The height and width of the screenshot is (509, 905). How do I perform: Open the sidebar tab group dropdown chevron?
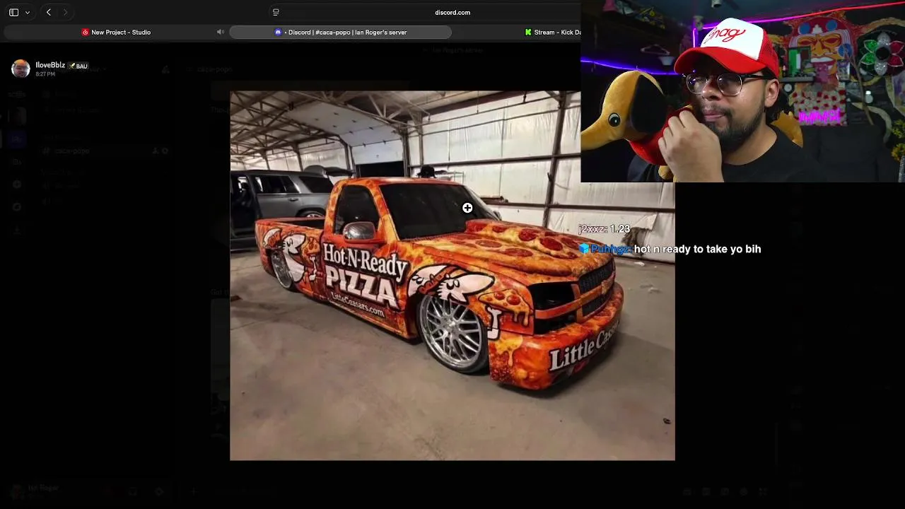click(28, 12)
